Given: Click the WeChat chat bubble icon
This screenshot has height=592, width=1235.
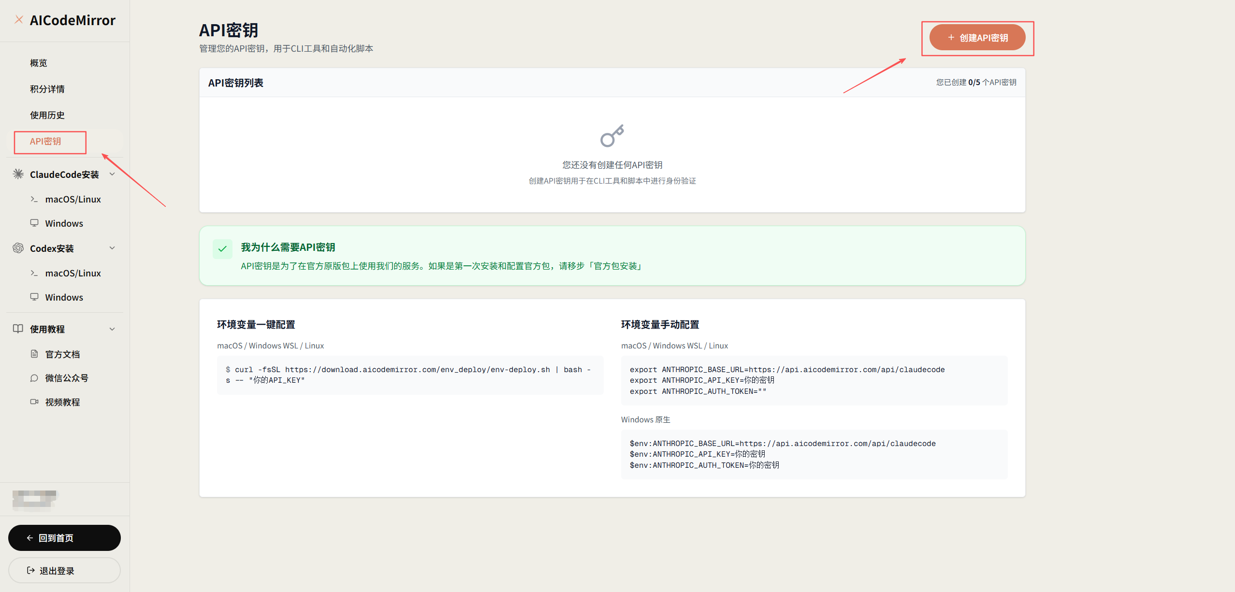Looking at the screenshot, I should (x=34, y=378).
